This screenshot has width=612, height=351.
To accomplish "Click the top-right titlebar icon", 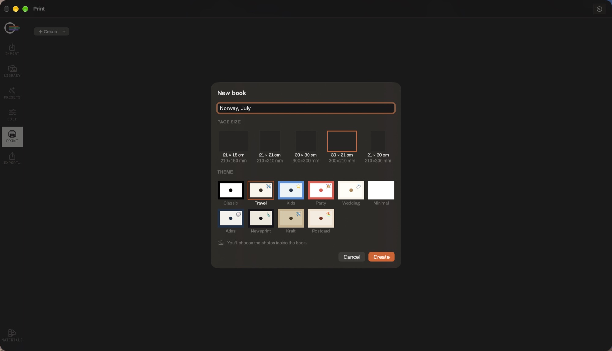I will [x=599, y=9].
